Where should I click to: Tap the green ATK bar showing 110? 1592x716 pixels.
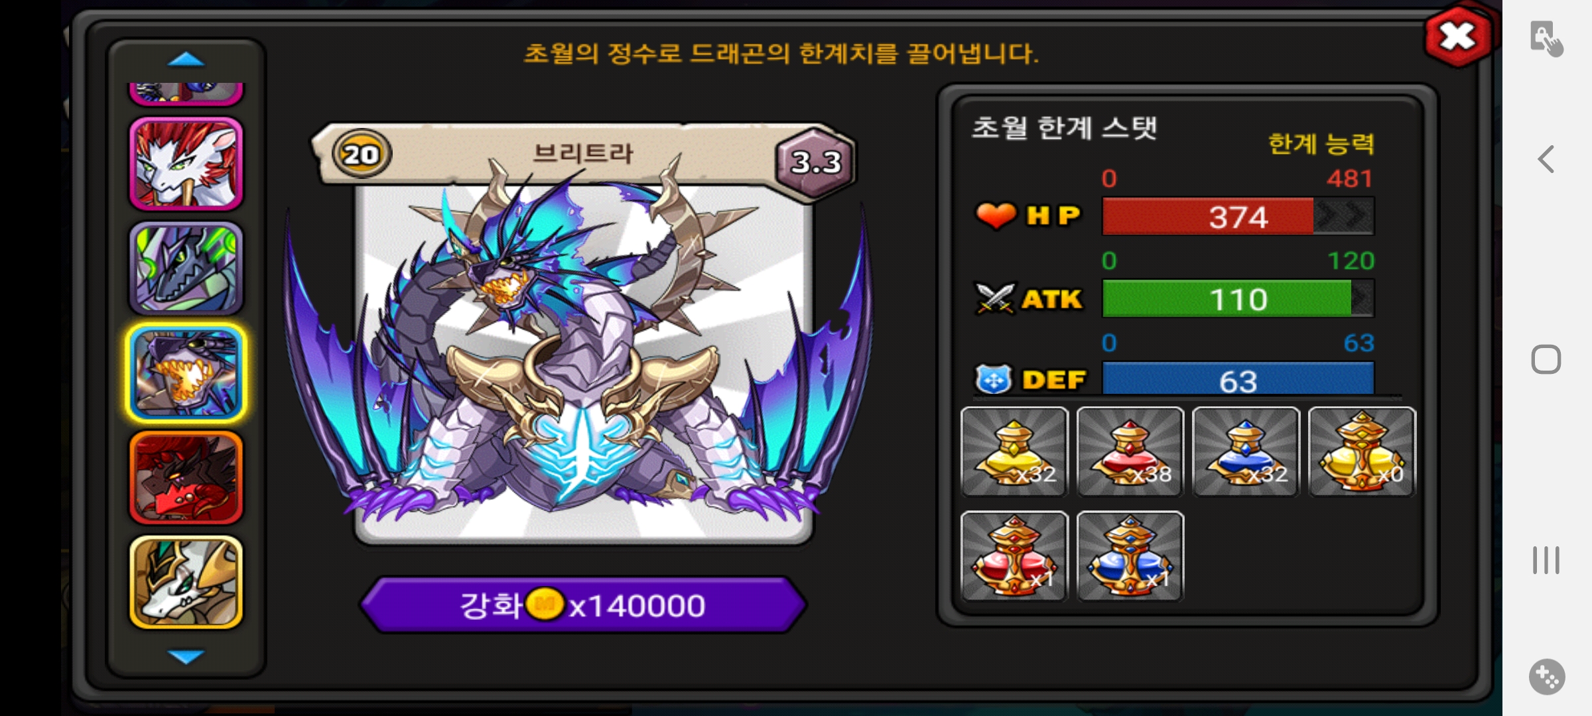click(1238, 298)
